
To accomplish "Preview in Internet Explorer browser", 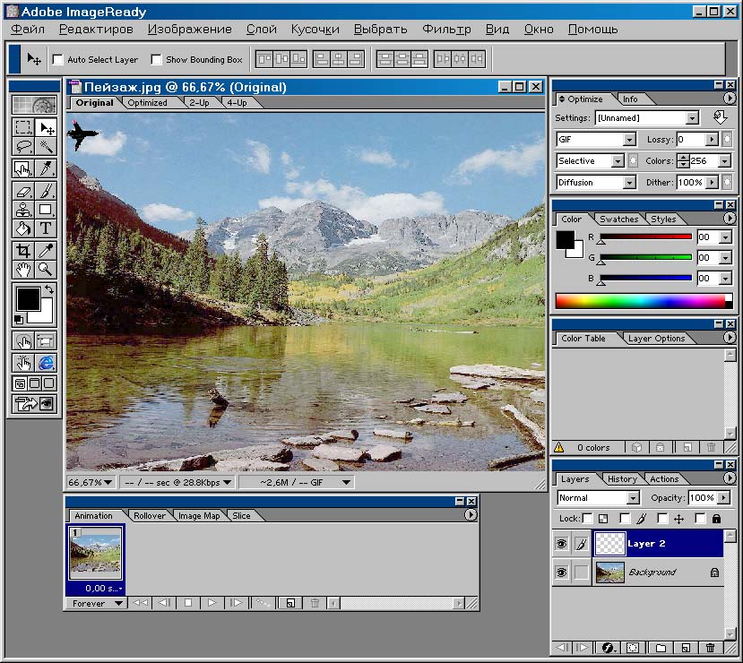I will (46, 363).
